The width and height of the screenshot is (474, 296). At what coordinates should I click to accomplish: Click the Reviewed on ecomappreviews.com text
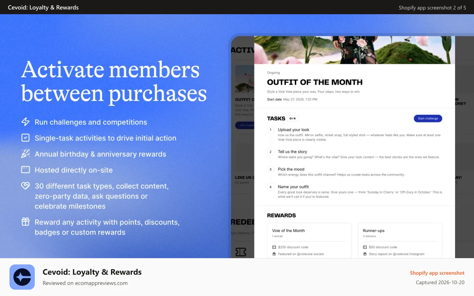pyautogui.click(x=85, y=283)
